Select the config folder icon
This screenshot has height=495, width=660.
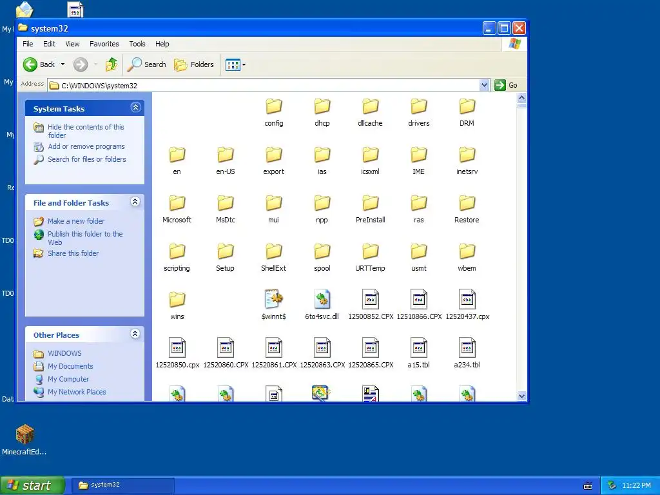pyautogui.click(x=273, y=106)
